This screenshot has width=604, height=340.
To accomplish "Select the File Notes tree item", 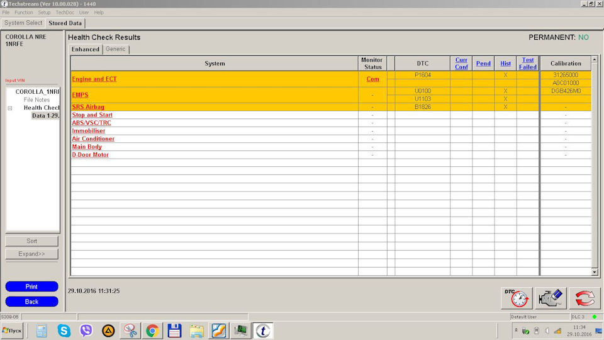I will point(36,100).
